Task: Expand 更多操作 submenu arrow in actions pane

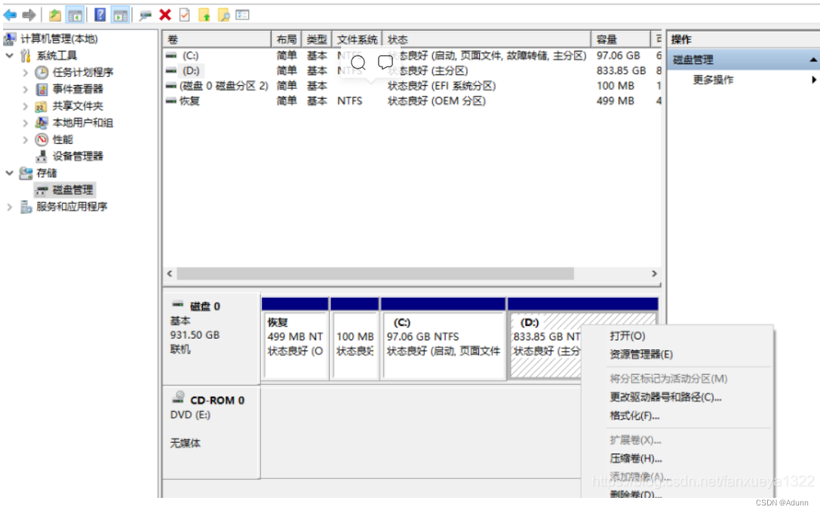Action: [814, 79]
